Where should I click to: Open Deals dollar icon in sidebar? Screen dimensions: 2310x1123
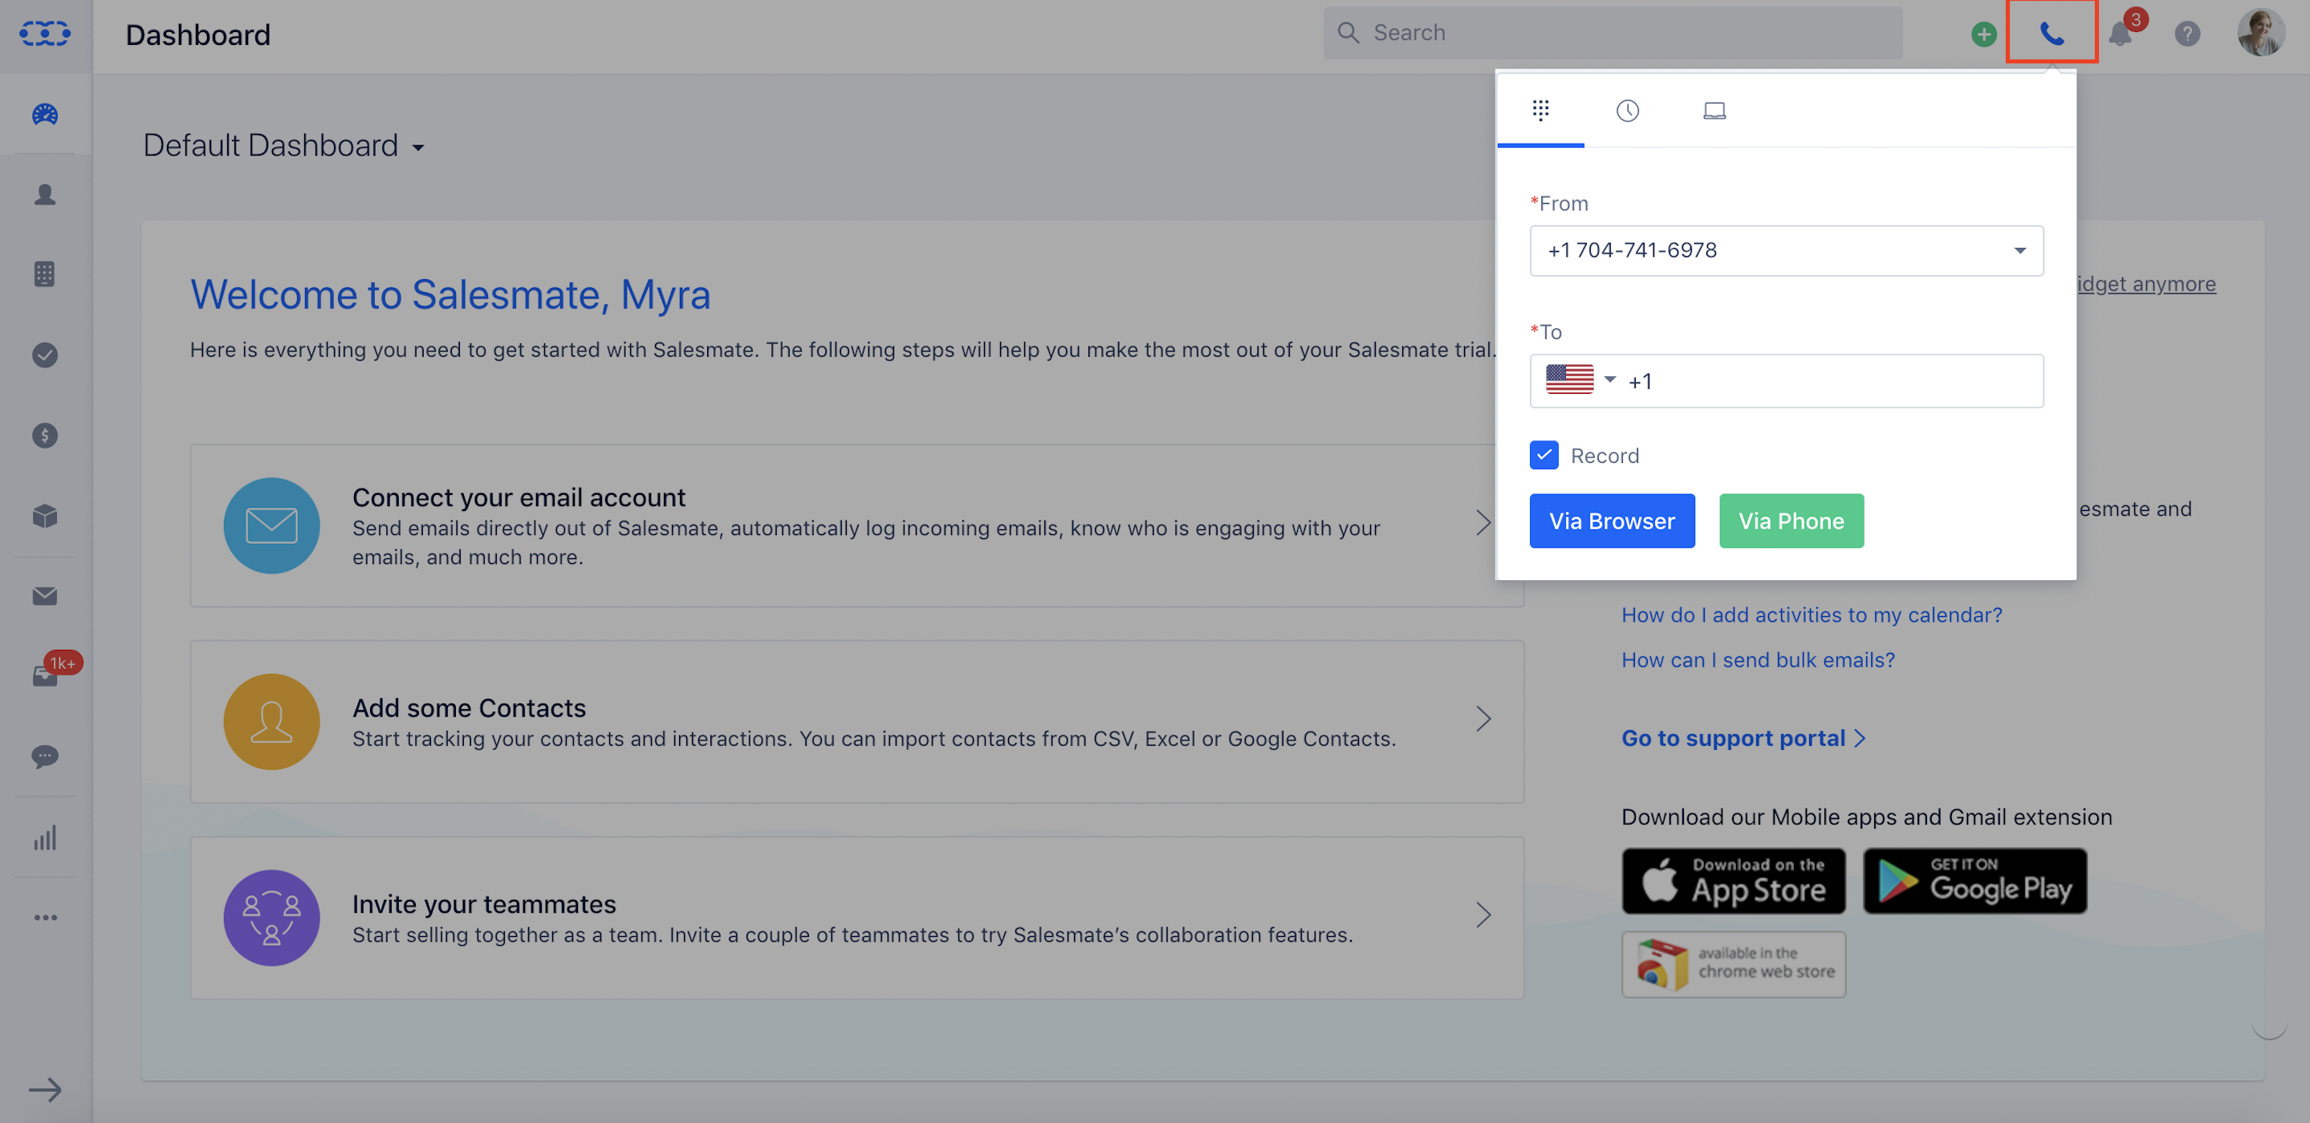45,436
